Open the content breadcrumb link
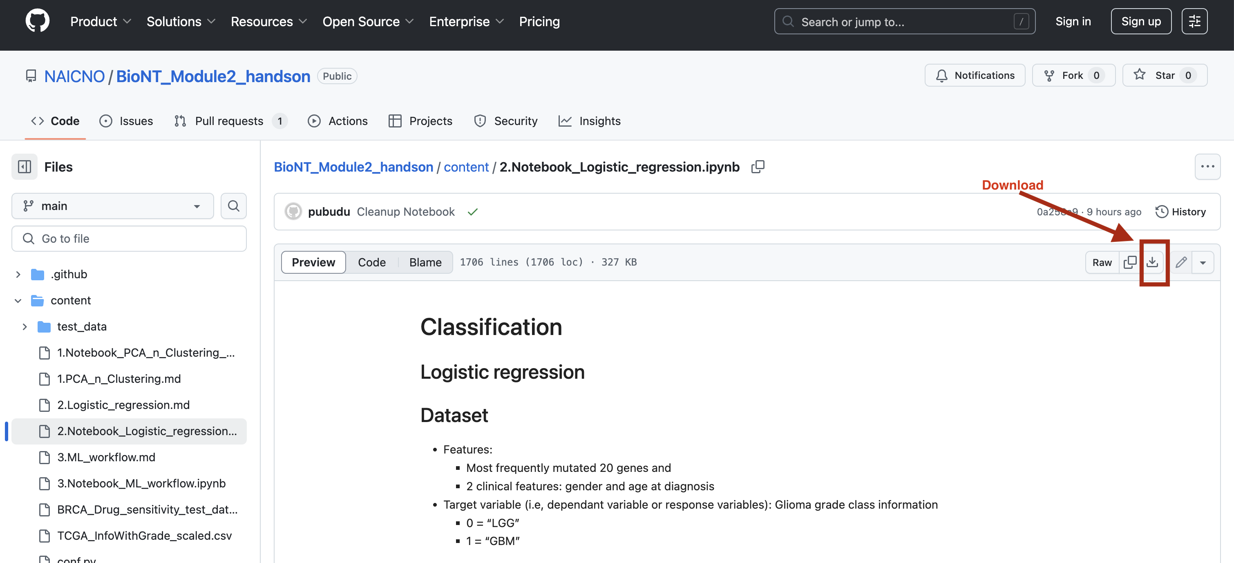 [466, 167]
